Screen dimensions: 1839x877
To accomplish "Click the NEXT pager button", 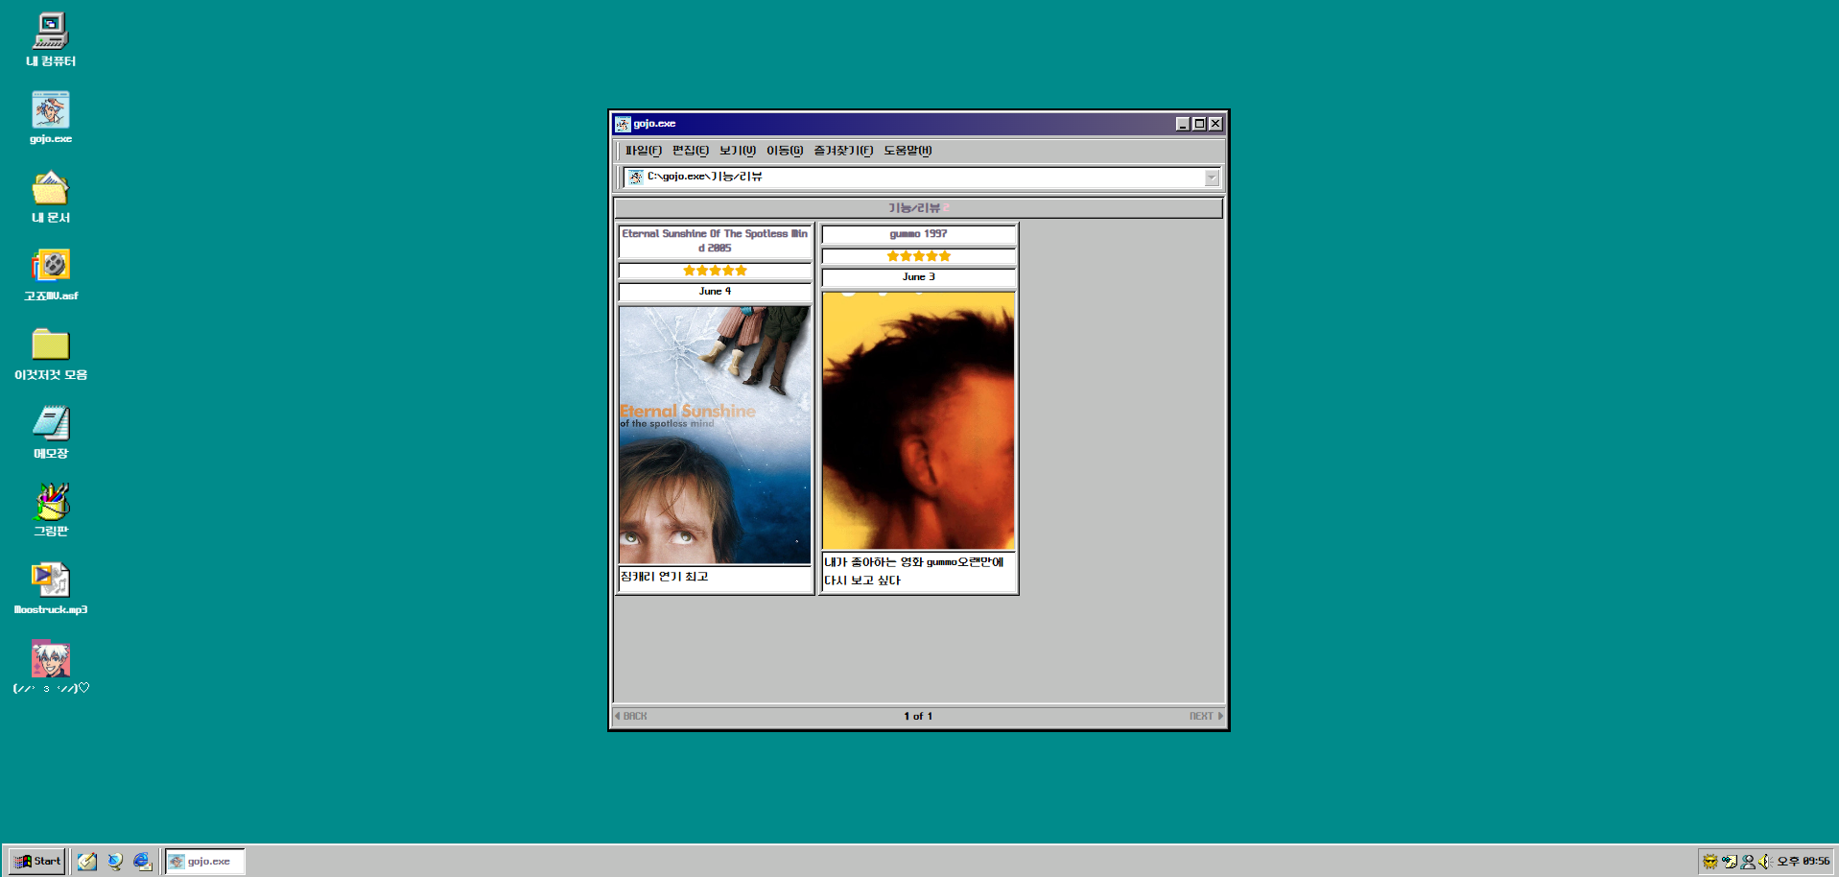I will point(1206,716).
